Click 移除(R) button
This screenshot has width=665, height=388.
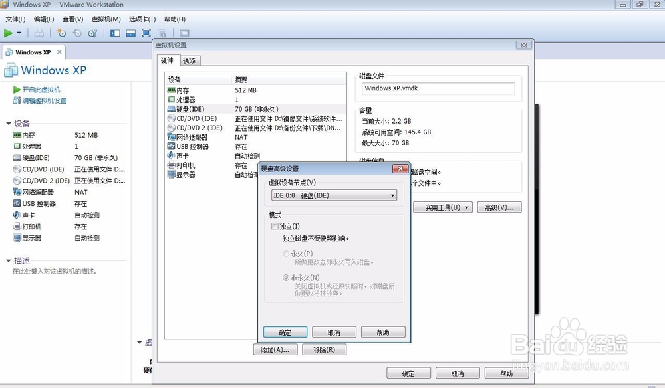pyautogui.click(x=324, y=350)
